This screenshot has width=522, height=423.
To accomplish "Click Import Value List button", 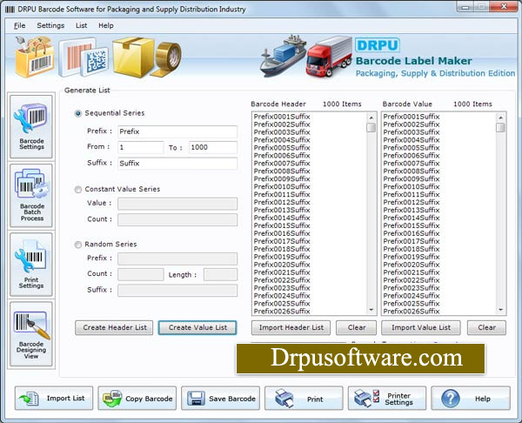I will 421,328.
